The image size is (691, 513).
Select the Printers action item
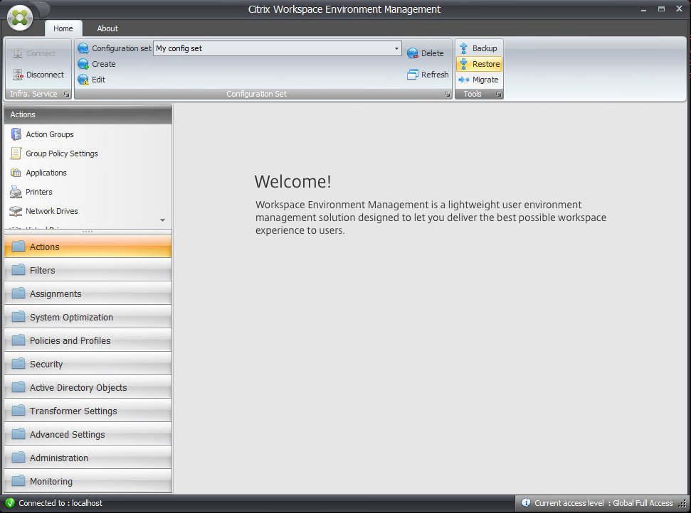tap(45, 192)
